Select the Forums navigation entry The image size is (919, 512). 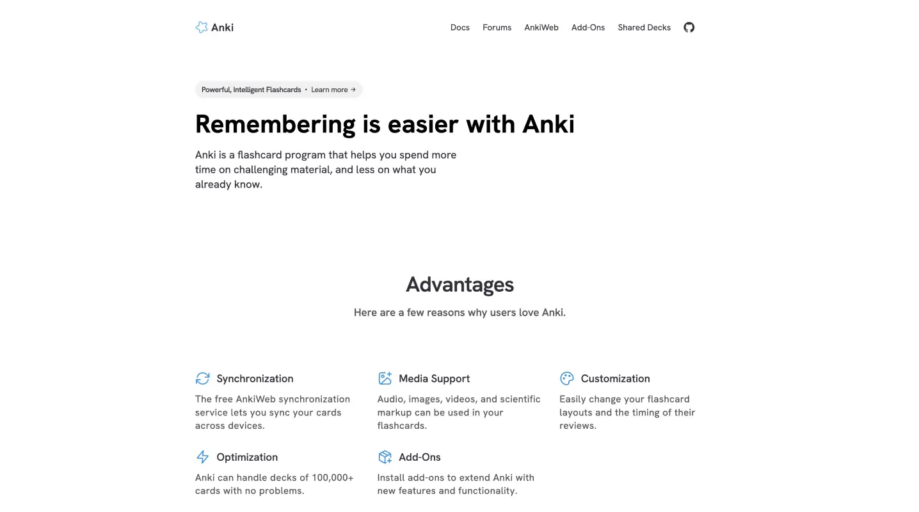tap(497, 28)
